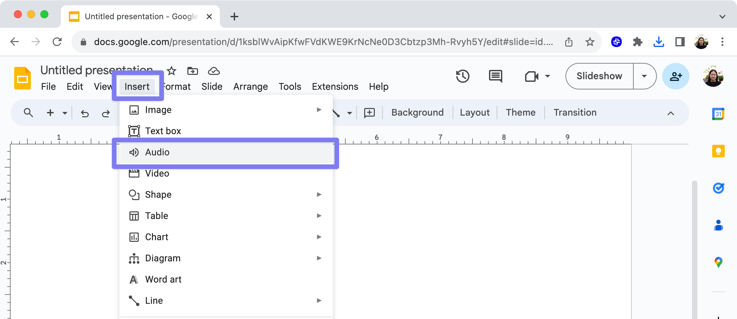
Task: Choose Video from Insert menu
Action: tap(226, 174)
